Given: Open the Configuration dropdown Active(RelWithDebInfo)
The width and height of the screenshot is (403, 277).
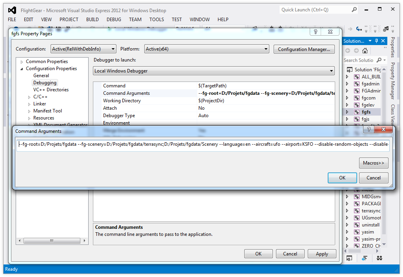Looking at the screenshot, I should [x=83, y=49].
